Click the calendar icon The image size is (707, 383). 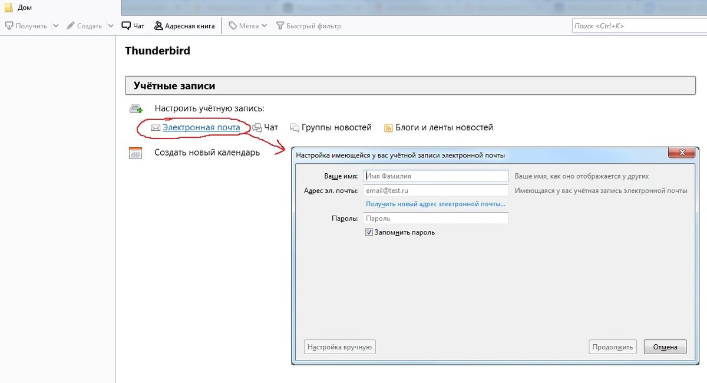pyautogui.click(x=136, y=153)
